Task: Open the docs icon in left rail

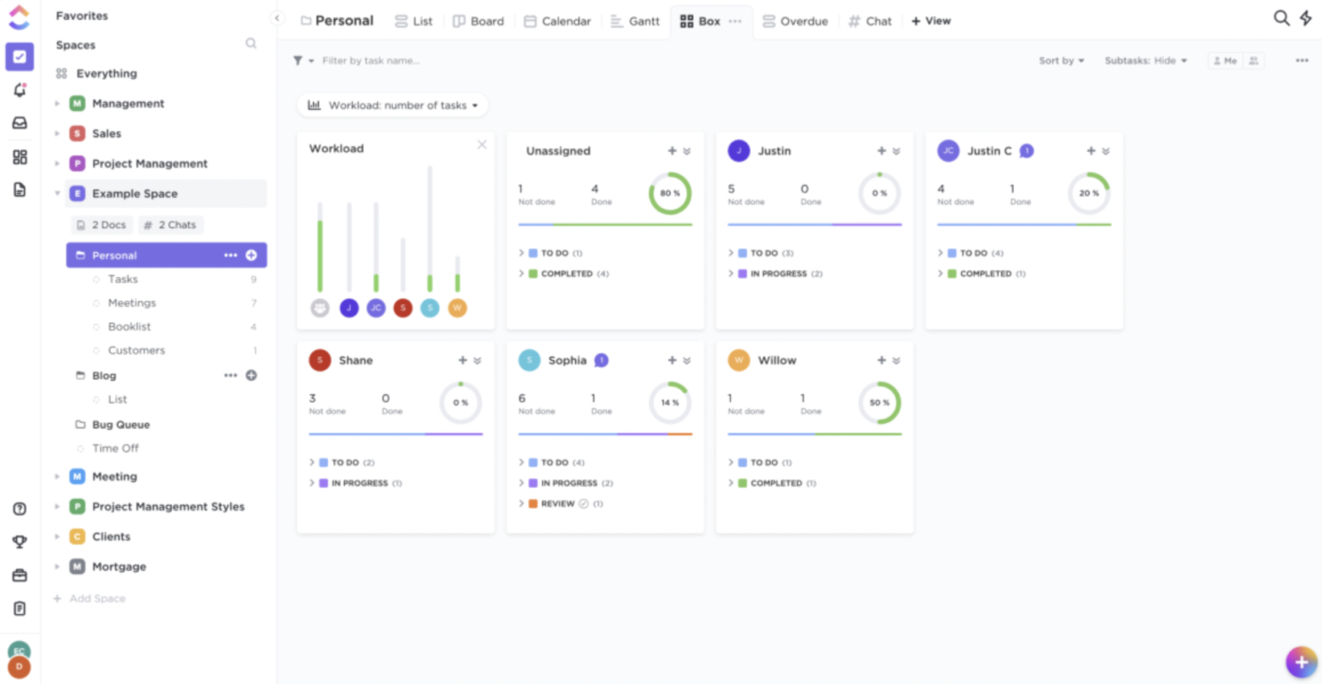Action: (20, 190)
